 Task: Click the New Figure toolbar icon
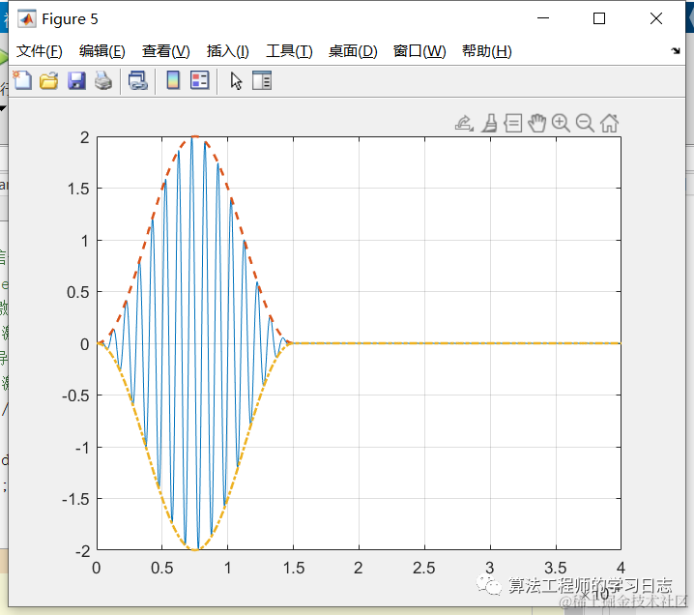[x=22, y=80]
